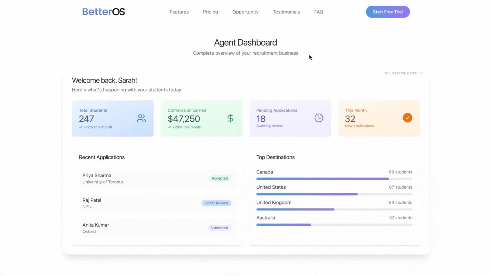Click the sparkle icon beside You Deserve Better
The height and width of the screenshot is (276, 492).
point(422,73)
